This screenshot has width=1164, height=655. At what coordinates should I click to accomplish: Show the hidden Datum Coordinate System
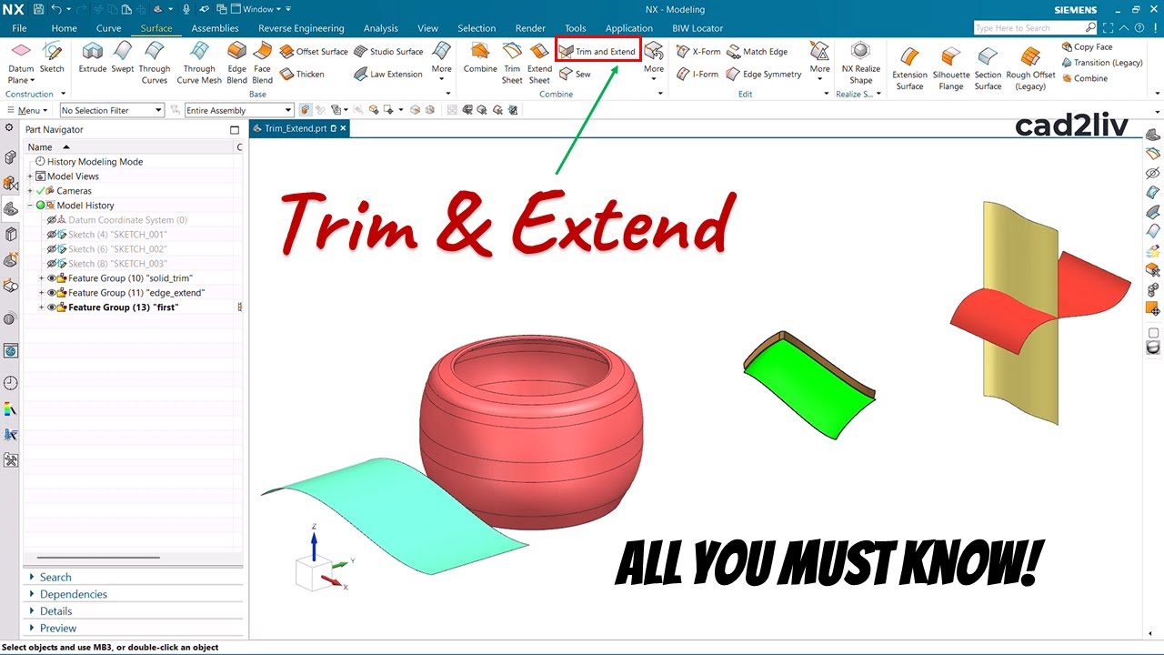52,220
